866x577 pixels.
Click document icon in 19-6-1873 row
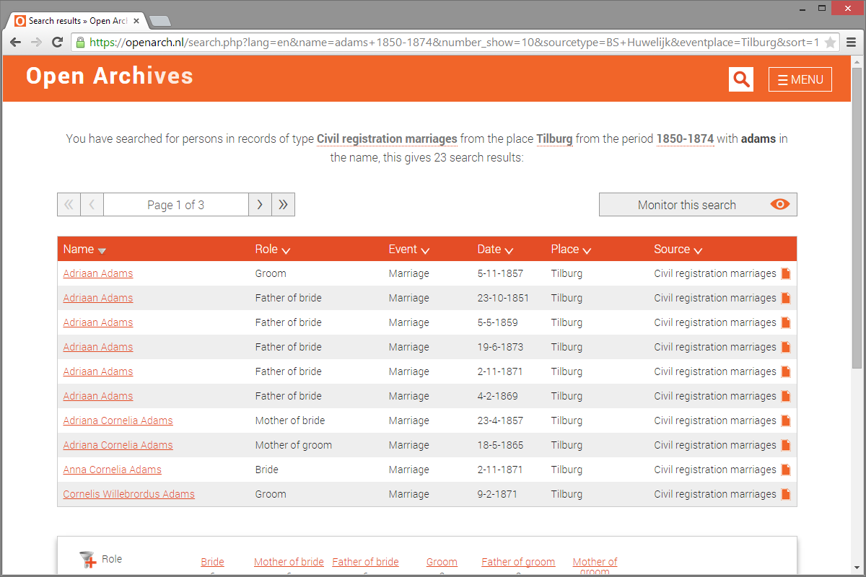786,347
